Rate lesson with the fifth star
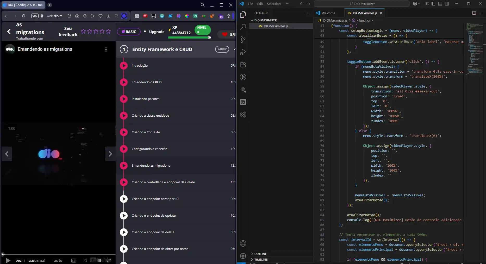Viewport: 486px width, 264px height. click(x=109, y=32)
